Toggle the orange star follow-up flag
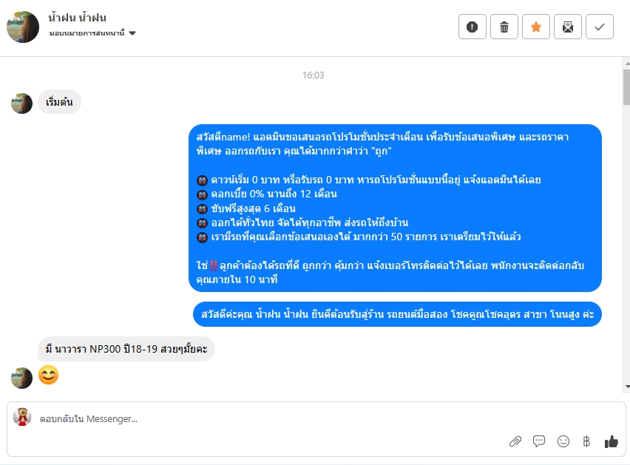The width and height of the screenshot is (630, 465). (x=535, y=27)
